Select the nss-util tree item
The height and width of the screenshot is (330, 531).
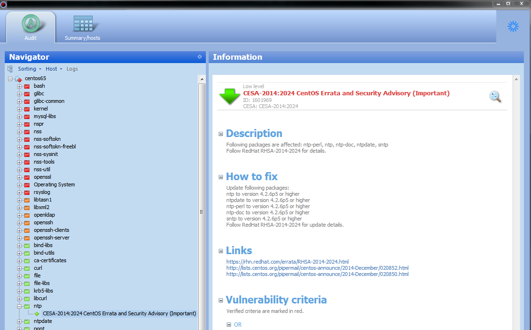[x=42, y=170]
